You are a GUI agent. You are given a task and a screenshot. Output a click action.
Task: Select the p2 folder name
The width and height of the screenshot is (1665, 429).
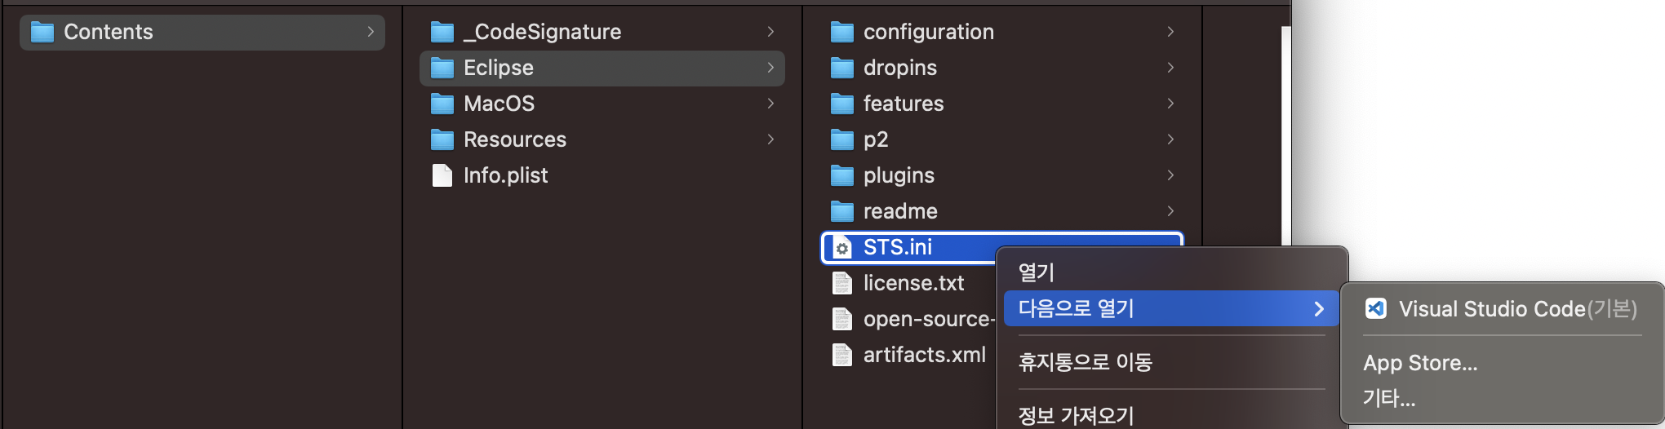[876, 140]
